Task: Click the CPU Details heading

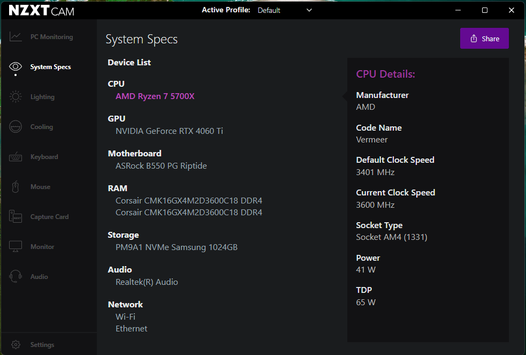Action: tap(385, 74)
